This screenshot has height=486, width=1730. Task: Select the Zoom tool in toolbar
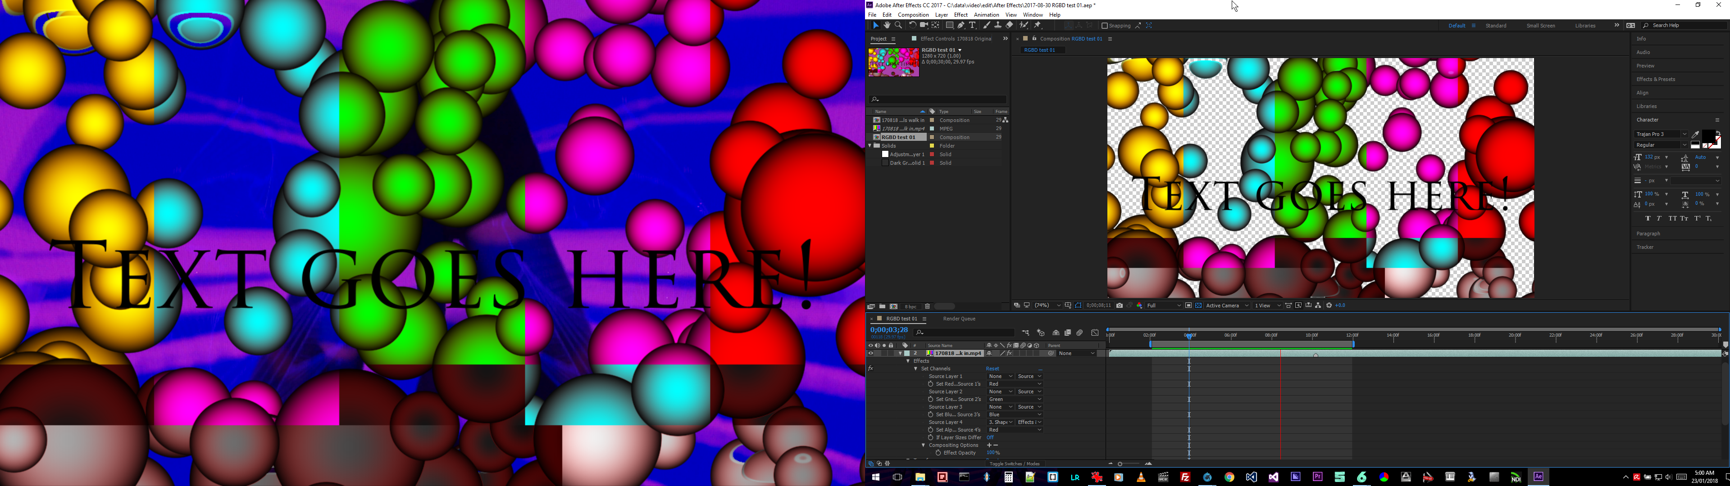899,26
